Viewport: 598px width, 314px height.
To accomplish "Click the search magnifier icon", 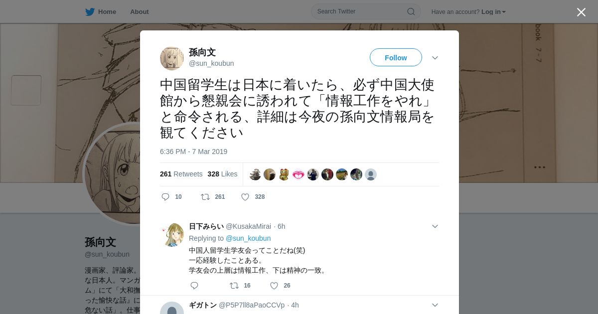I will click(x=411, y=11).
